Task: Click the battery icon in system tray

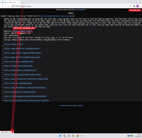Action: point(133,136)
